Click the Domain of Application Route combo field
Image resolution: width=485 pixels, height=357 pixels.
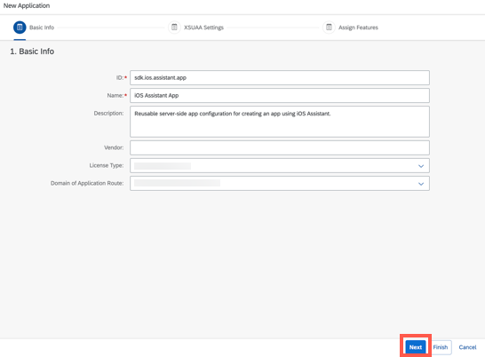tap(280, 184)
